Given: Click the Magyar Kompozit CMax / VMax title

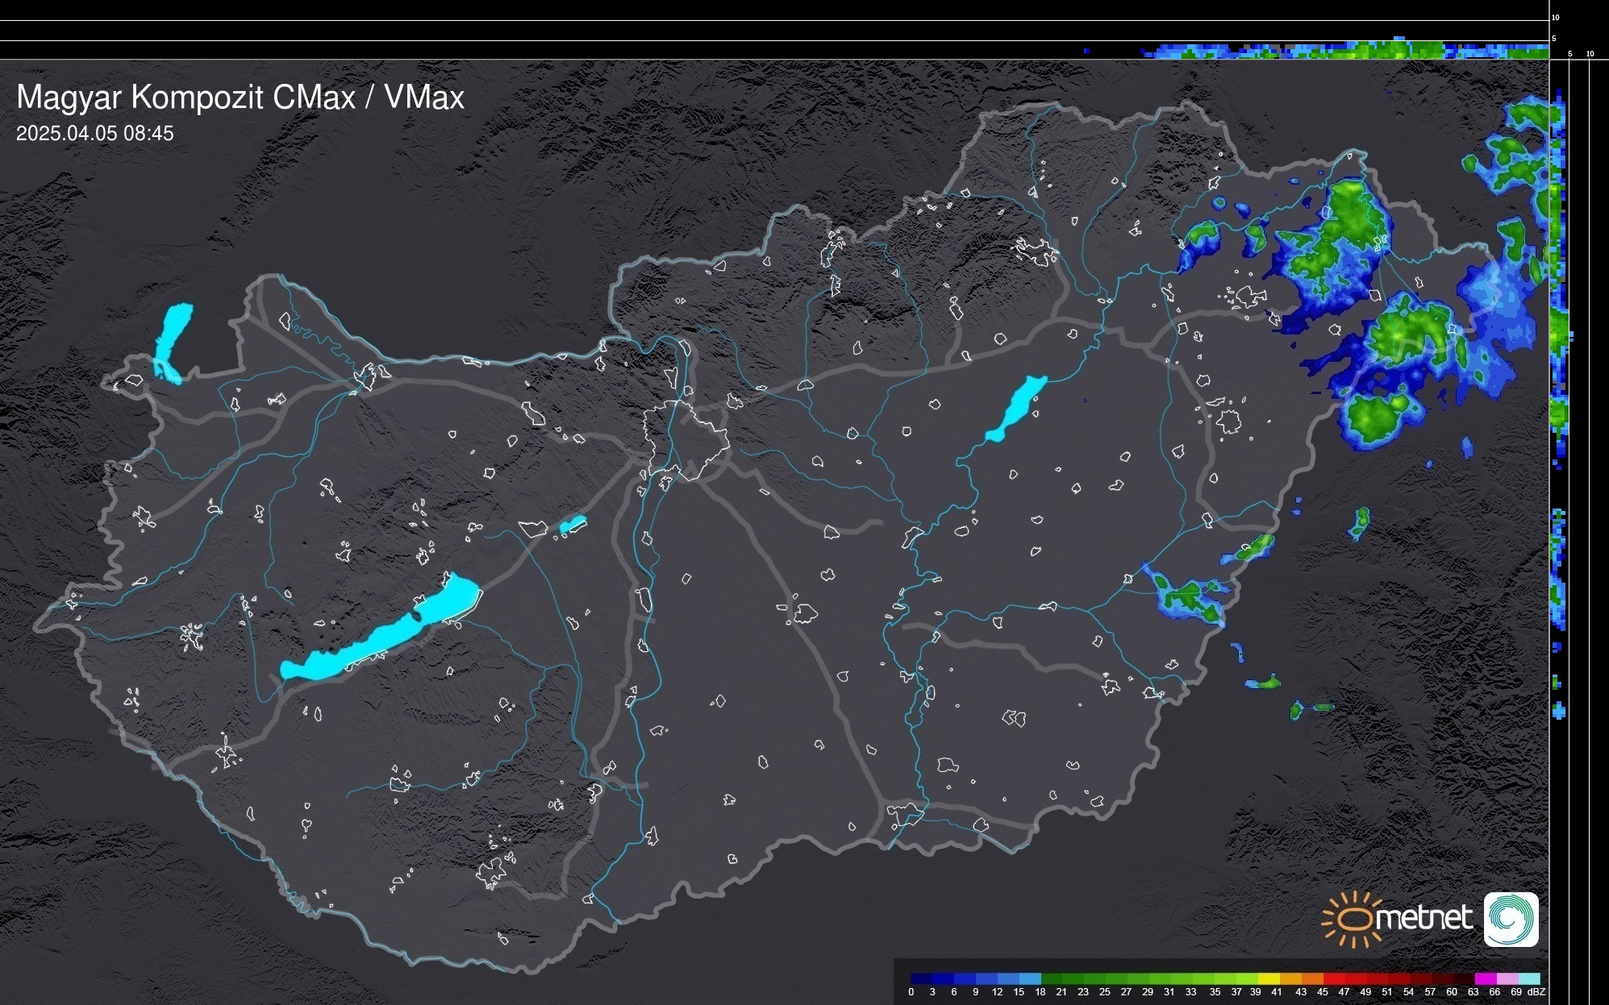Looking at the screenshot, I should [240, 98].
